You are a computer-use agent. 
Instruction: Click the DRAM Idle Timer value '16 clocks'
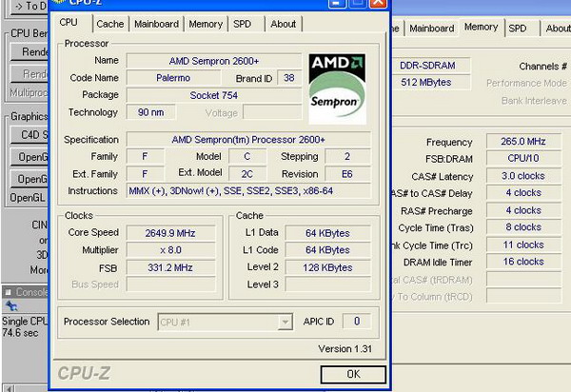pyautogui.click(x=523, y=262)
